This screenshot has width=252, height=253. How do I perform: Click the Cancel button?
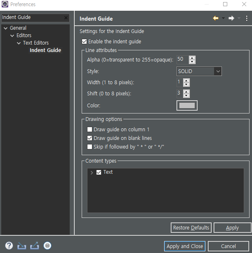(x=228, y=246)
